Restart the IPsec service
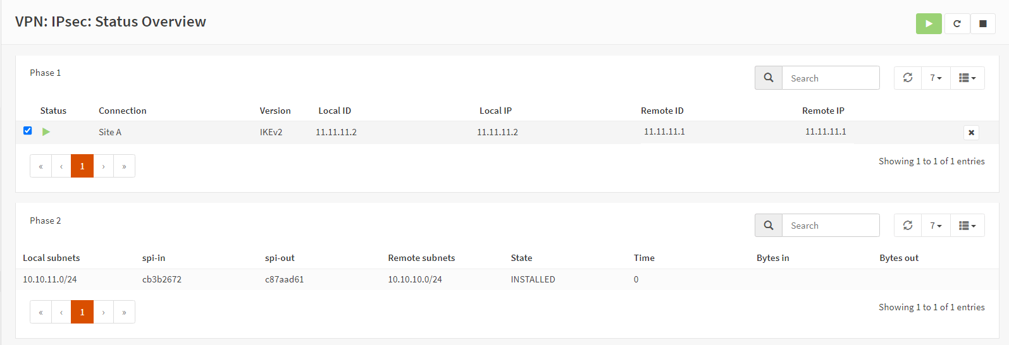The width and height of the screenshot is (1009, 345). pyautogui.click(x=956, y=24)
